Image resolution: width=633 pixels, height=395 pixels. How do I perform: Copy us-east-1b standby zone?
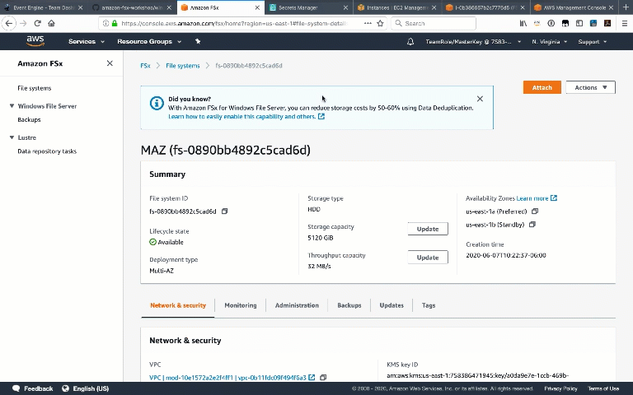[532, 225]
